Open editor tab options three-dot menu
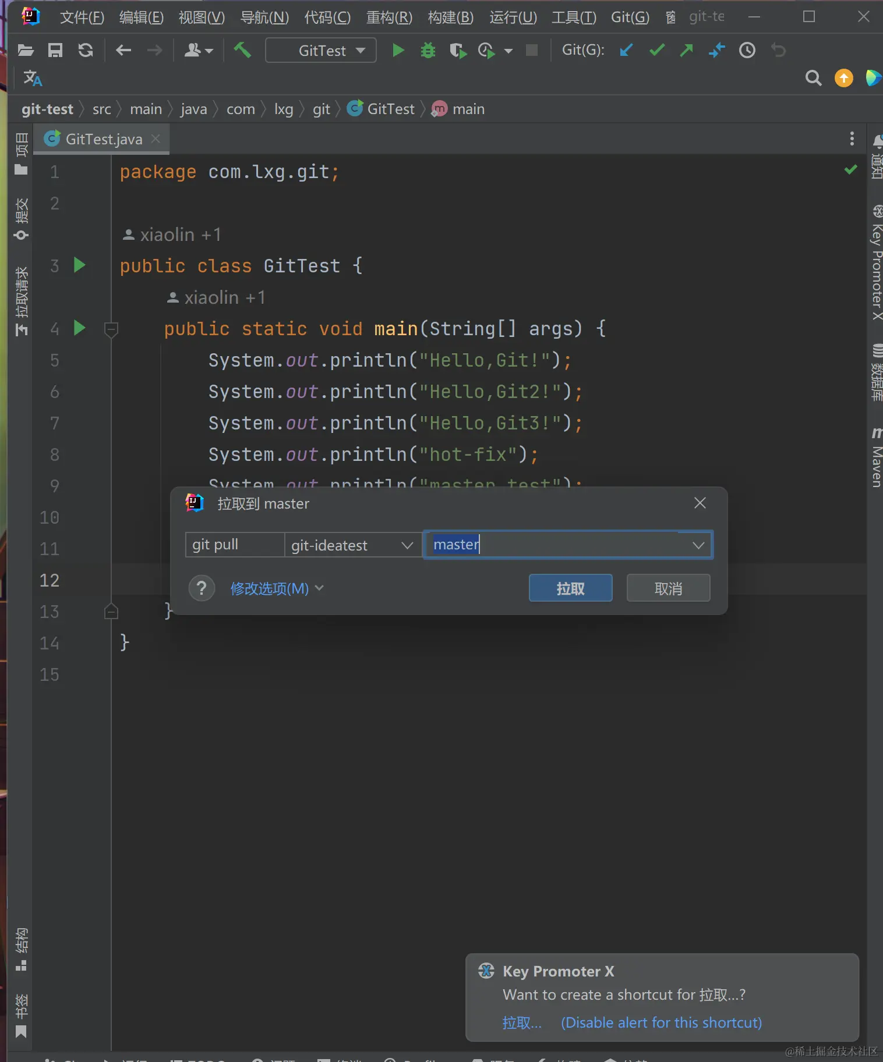 (852, 138)
